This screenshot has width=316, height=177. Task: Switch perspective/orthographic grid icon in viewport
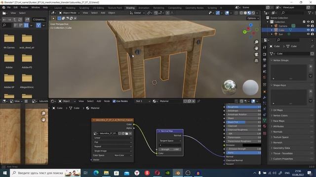(x=256, y=60)
